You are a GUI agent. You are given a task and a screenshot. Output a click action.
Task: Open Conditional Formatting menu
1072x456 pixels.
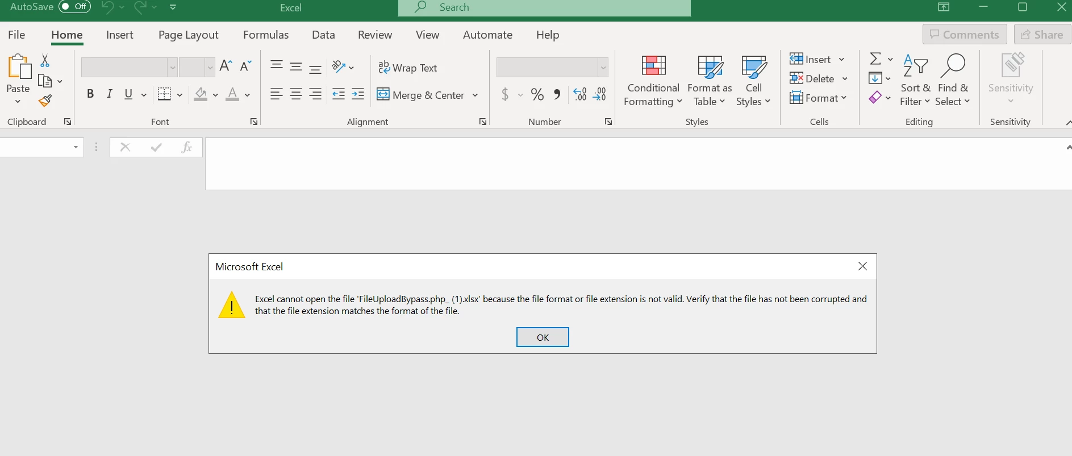[653, 81]
